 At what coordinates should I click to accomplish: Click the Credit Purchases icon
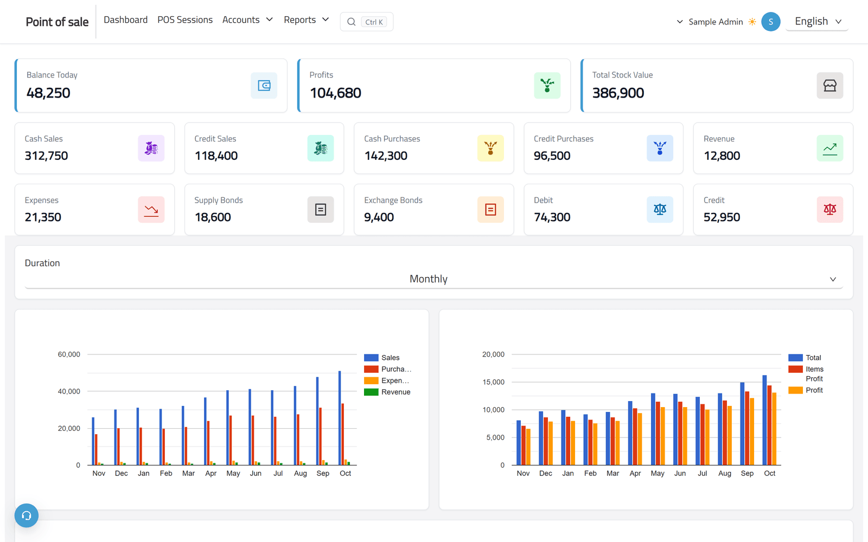point(660,148)
